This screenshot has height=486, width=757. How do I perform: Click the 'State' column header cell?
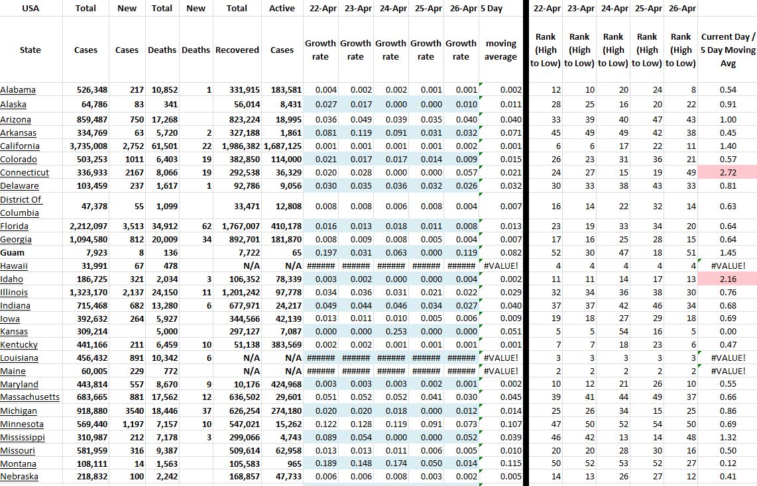click(30, 50)
